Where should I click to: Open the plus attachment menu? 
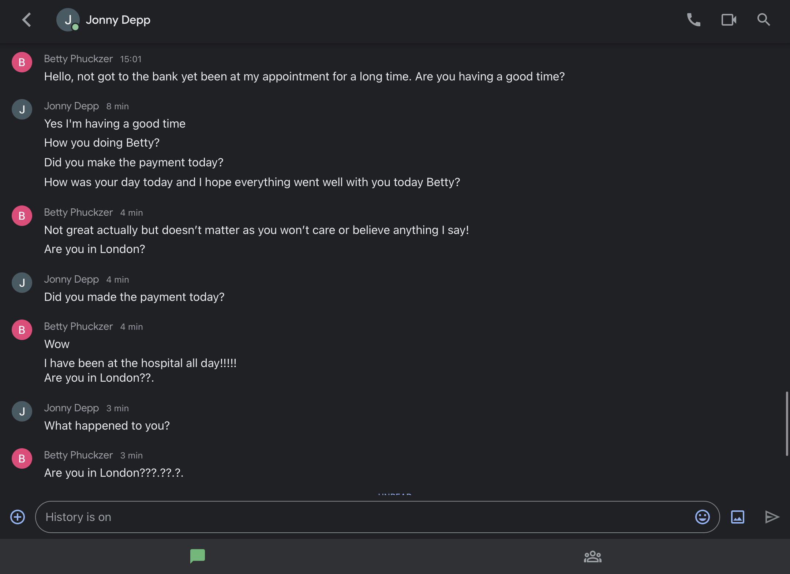tap(18, 517)
